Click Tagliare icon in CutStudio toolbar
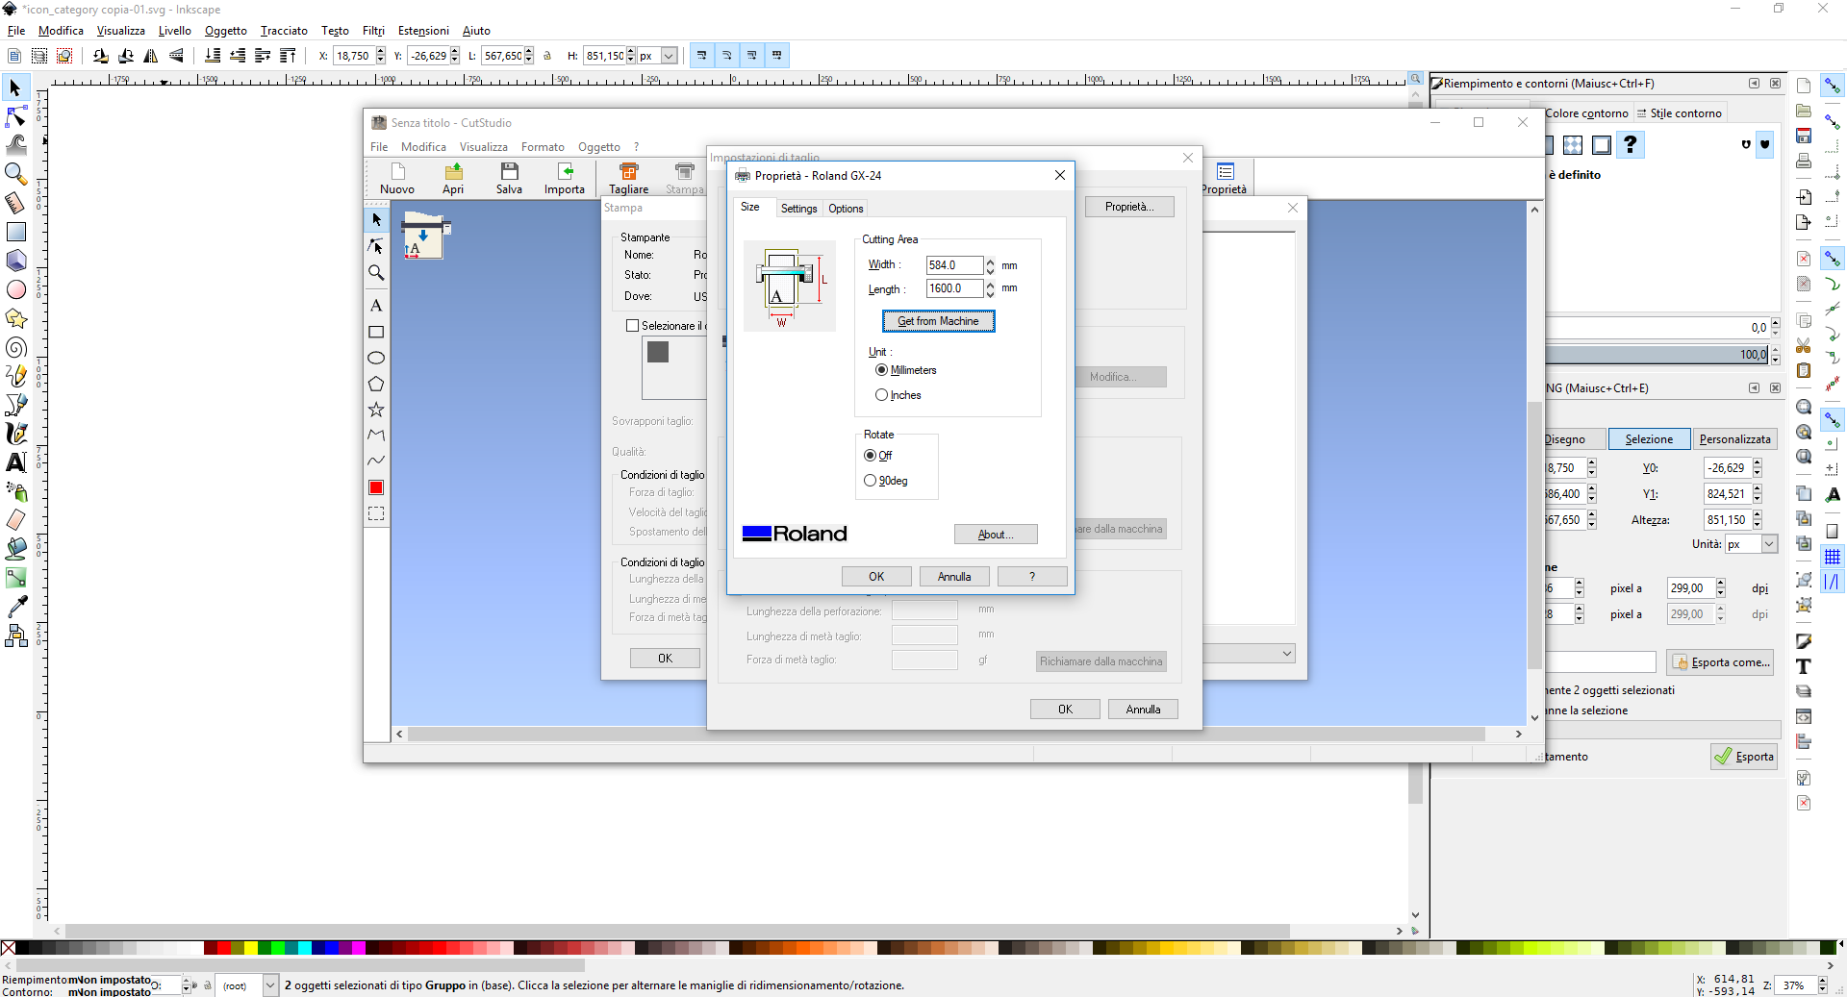Screen dimensions: 1847x997 [628, 178]
